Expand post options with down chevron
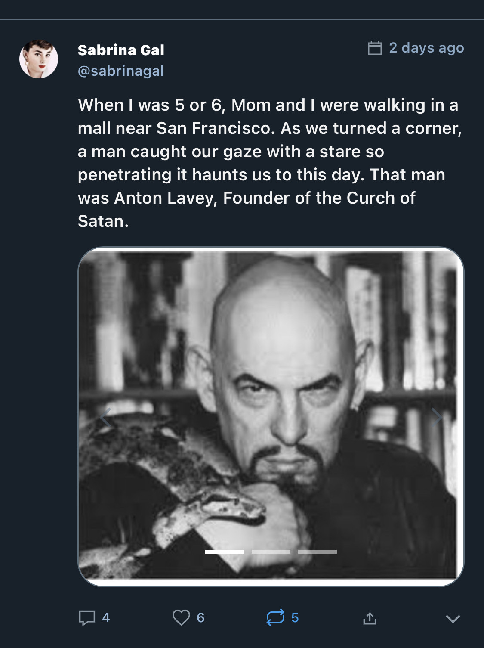Viewport: 484px width, 648px height. coord(453,619)
